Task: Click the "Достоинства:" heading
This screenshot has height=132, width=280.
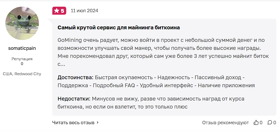Action: (x=75, y=78)
